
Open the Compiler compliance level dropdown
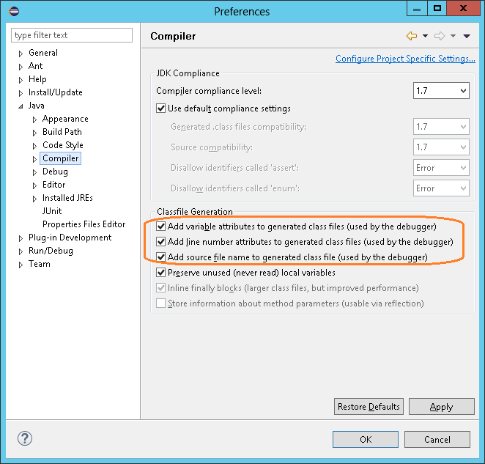(x=441, y=91)
